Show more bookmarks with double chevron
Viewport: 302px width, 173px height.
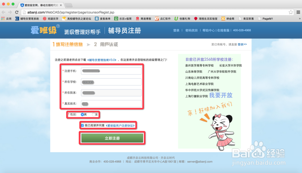pos(300,19)
